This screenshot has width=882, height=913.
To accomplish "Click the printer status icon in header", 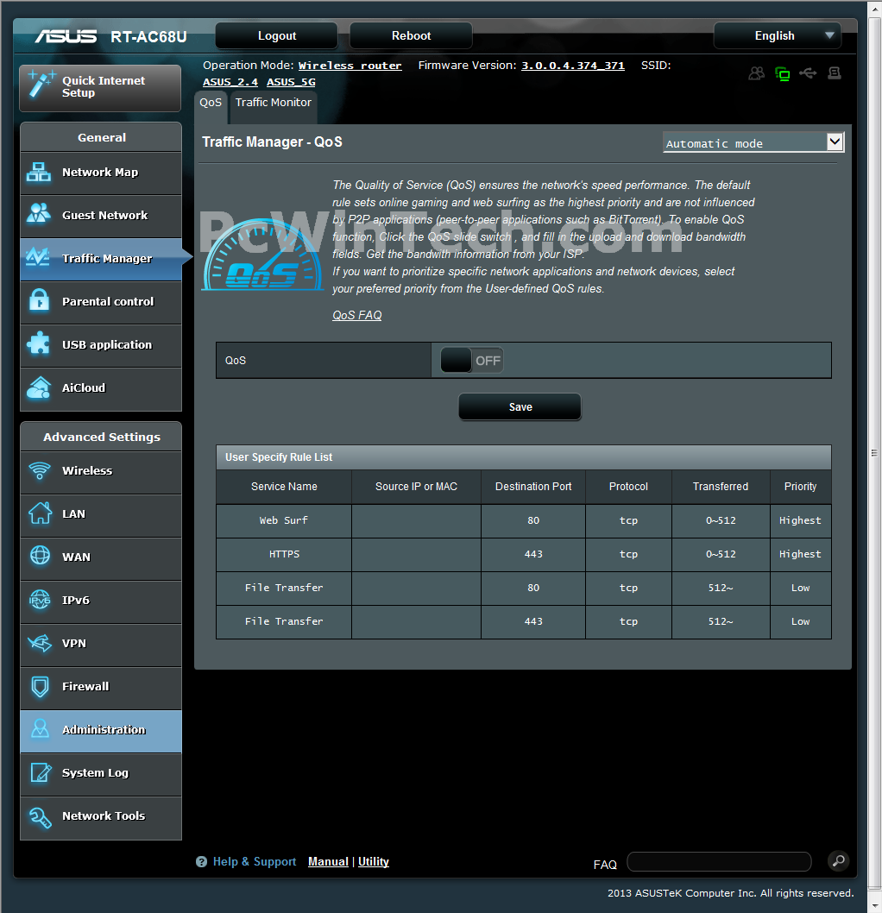I will pos(835,73).
